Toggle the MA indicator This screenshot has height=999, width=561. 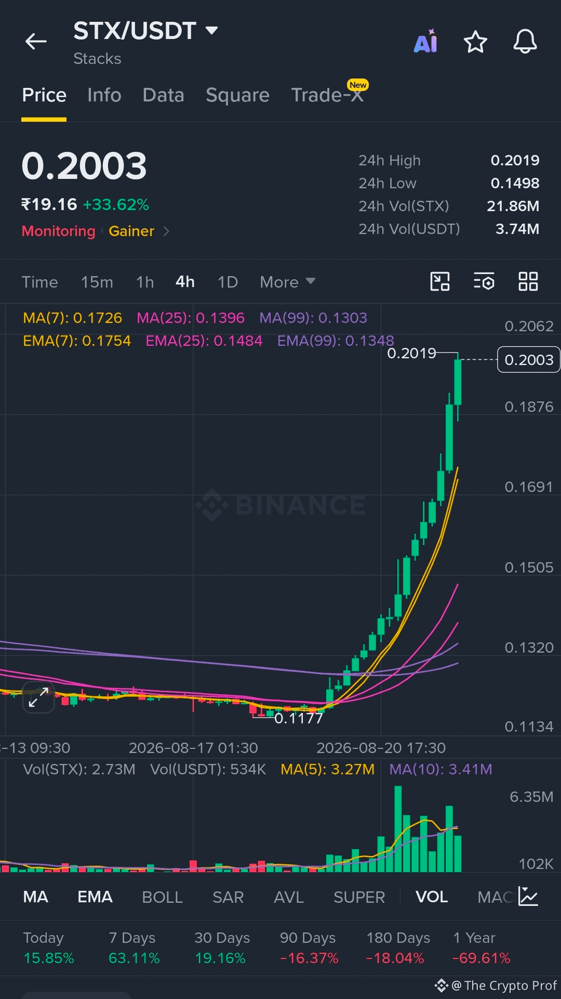(x=35, y=897)
